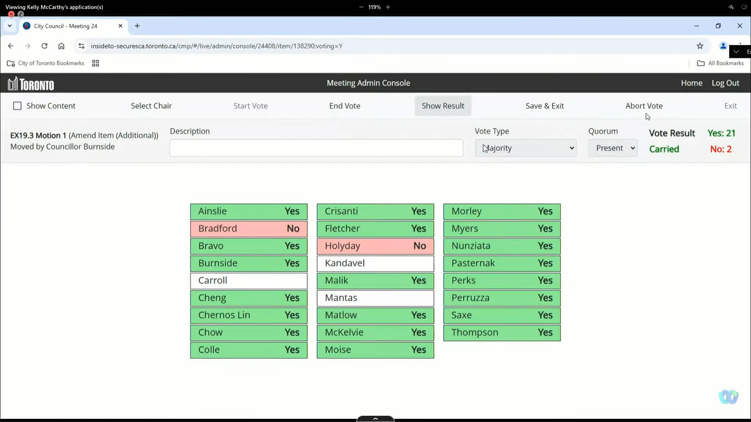Zoom out with the minus icon
This screenshot has width=751, height=422.
361,7
